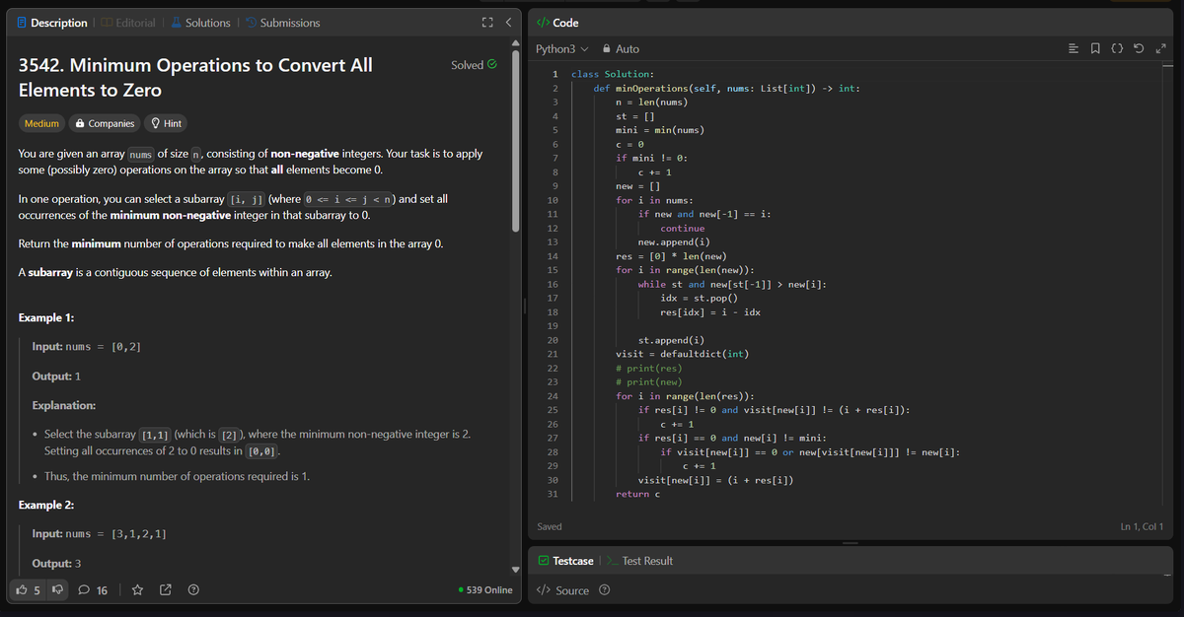Click the Input nums = [3,1,2,1] text
Screen dimensions: 1184x617
point(99,533)
